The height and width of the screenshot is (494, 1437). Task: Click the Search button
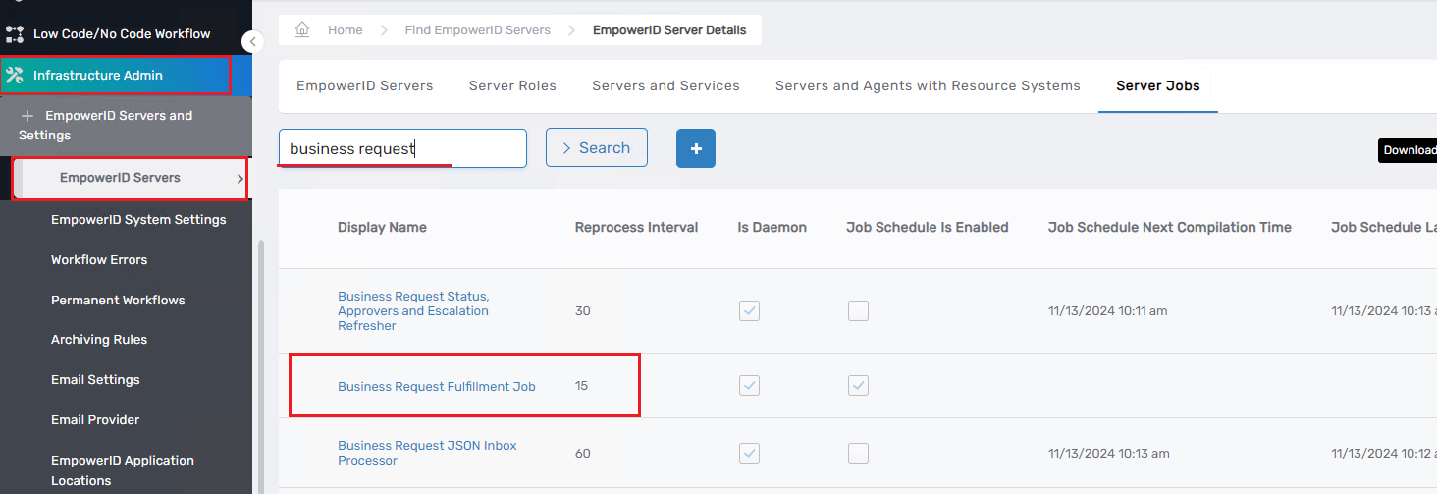tap(597, 147)
